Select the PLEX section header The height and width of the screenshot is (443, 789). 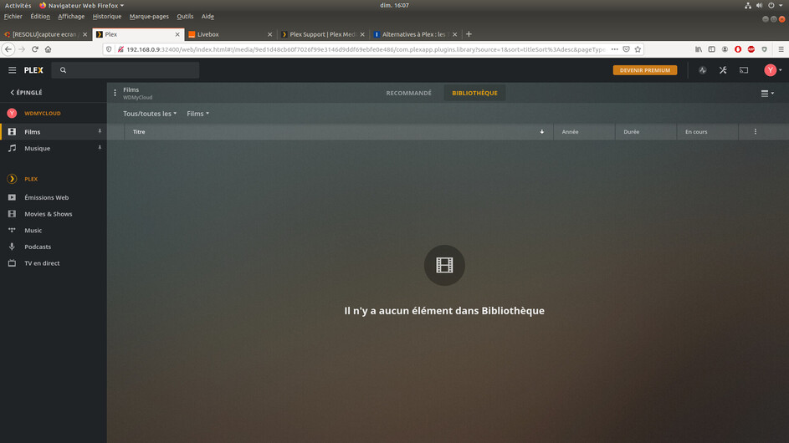coord(31,179)
